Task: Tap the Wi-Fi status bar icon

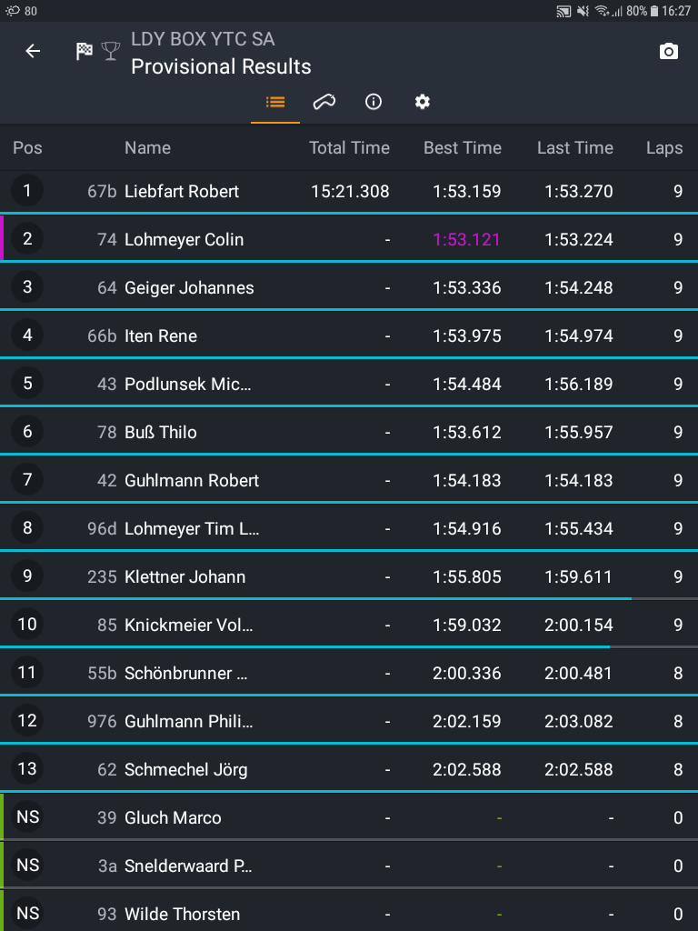Action: [x=602, y=11]
